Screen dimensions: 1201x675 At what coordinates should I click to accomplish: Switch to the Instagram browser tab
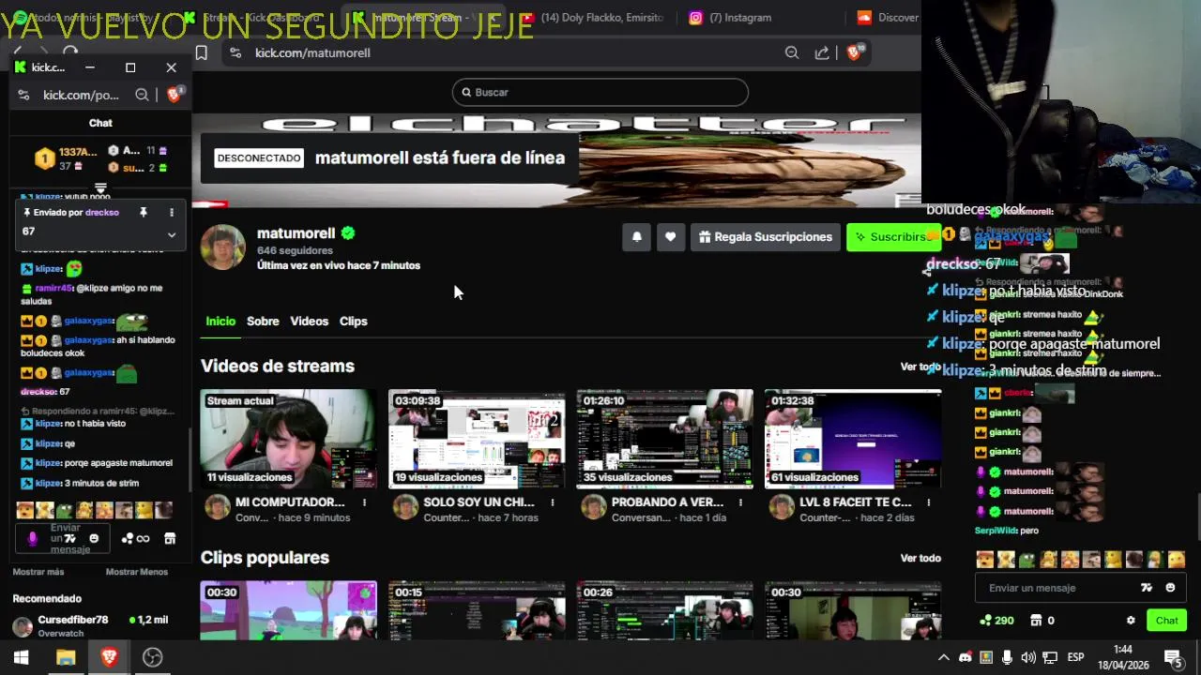tap(741, 17)
